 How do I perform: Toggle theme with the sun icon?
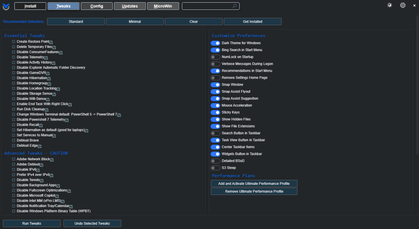point(390,5)
